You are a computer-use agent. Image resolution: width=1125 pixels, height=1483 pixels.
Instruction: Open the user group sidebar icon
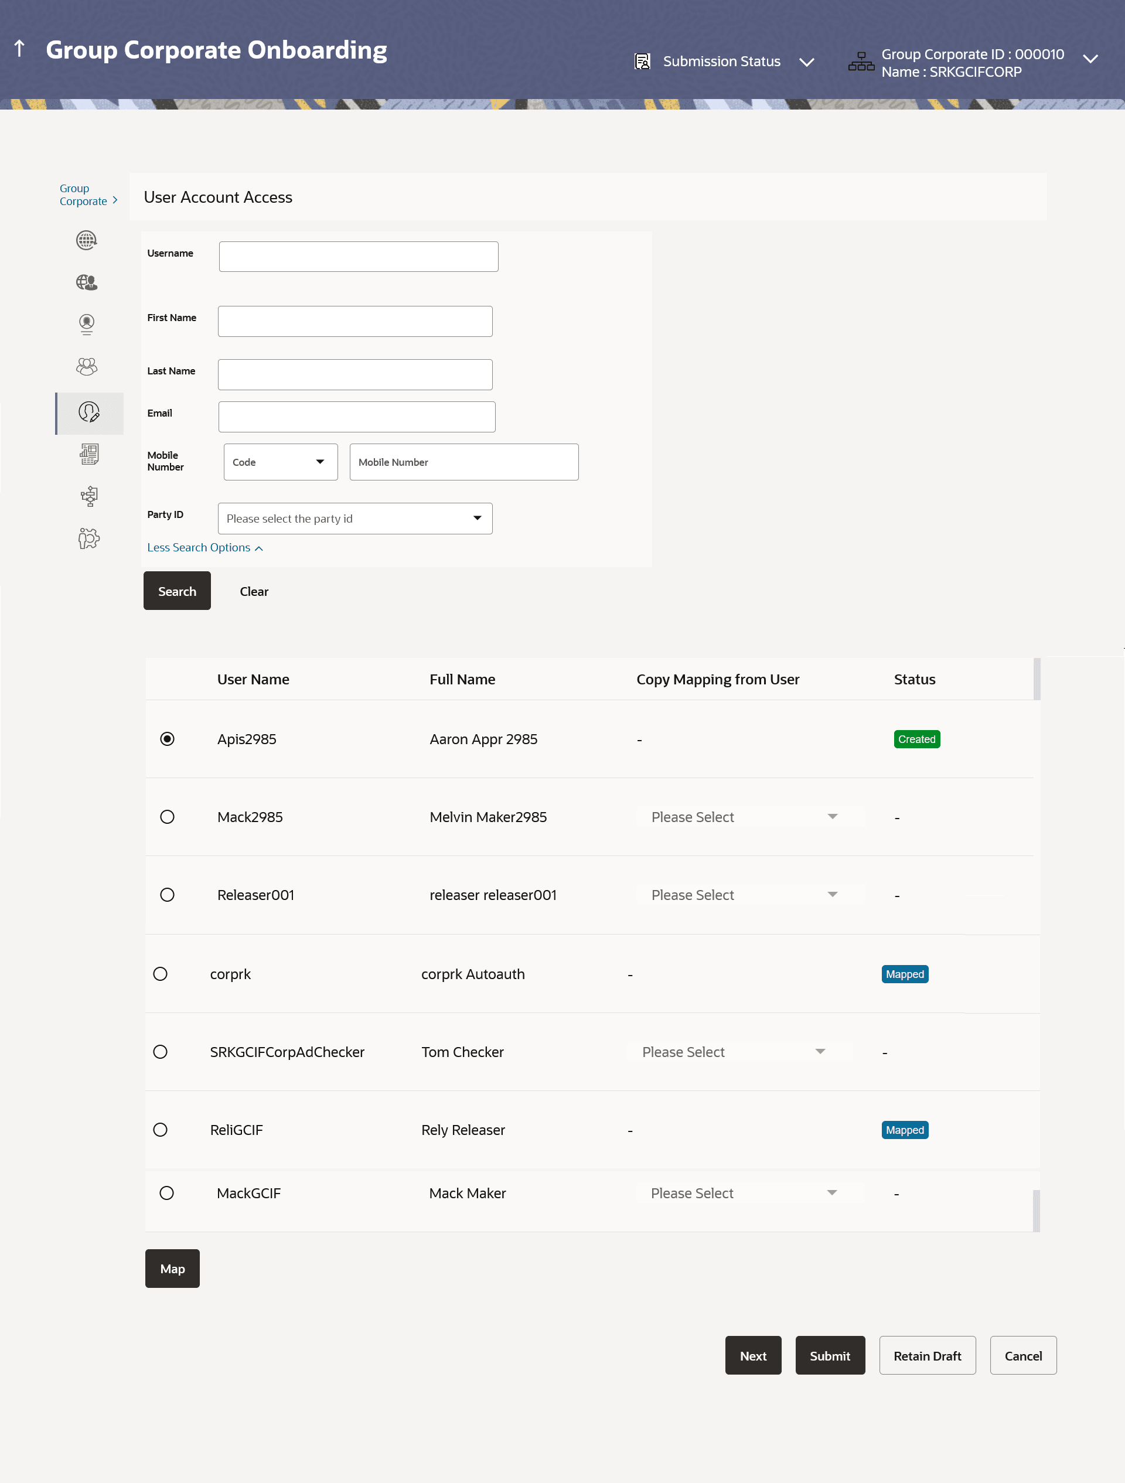click(87, 366)
